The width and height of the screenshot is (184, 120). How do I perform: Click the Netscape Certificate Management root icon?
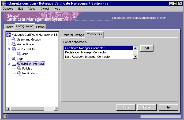[9, 35]
